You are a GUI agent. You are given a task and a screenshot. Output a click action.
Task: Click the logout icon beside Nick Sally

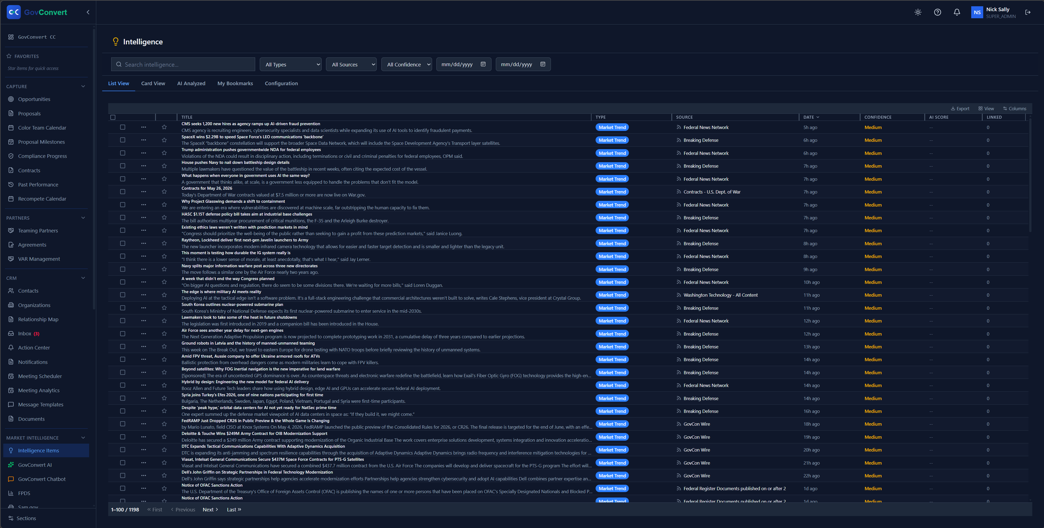pyautogui.click(x=1028, y=12)
